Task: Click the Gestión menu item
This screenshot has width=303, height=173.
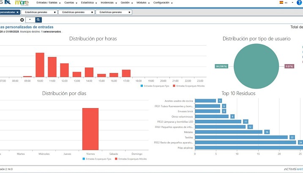Action: click(127, 3)
